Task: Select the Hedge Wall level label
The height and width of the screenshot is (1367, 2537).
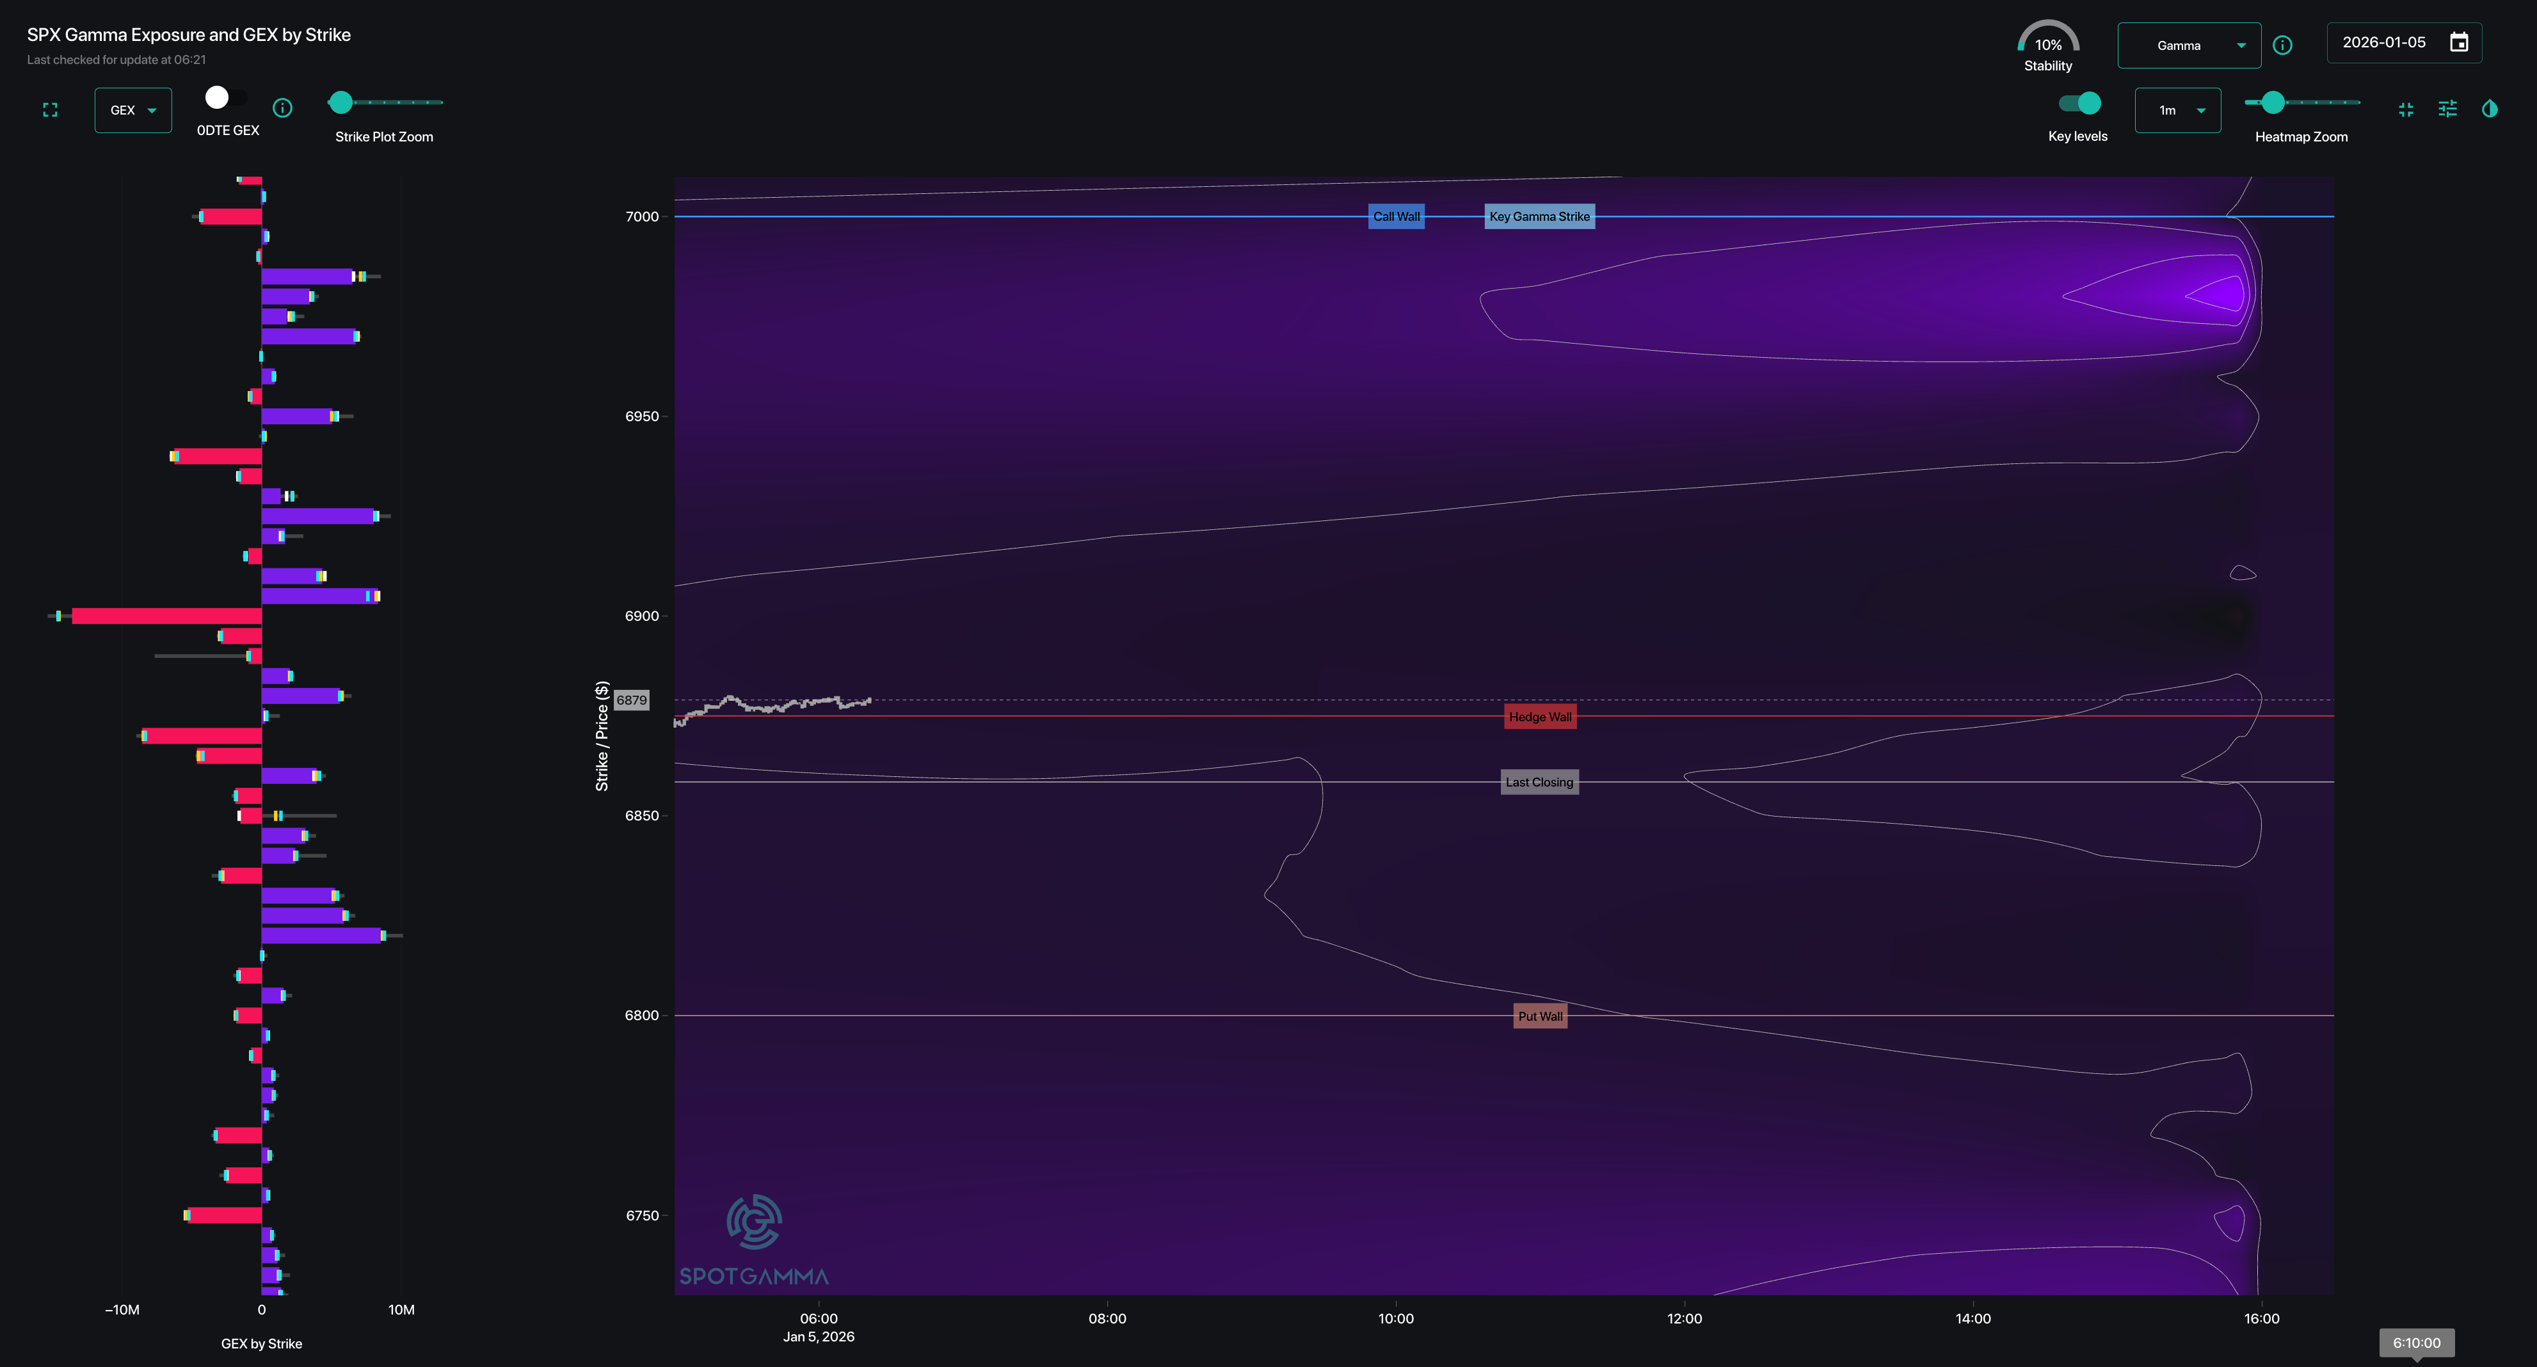Action: (x=1539, y=717)
